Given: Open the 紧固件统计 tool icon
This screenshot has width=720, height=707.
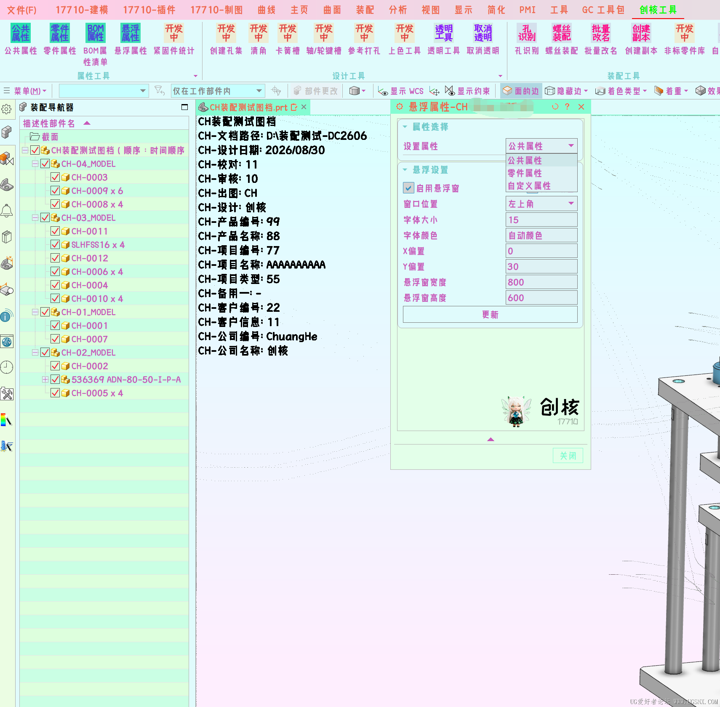Looking at the screenshot, I should click(x=174, y=33).
